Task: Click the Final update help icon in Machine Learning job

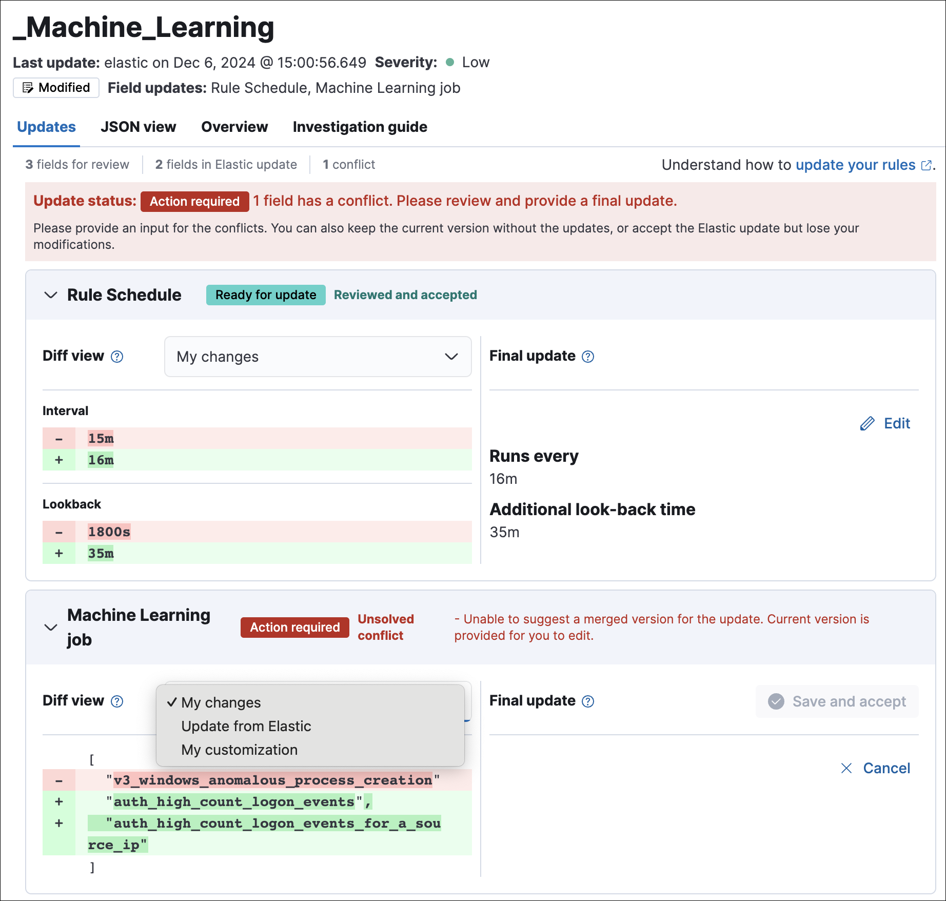Action: click(x=588, y=701)
